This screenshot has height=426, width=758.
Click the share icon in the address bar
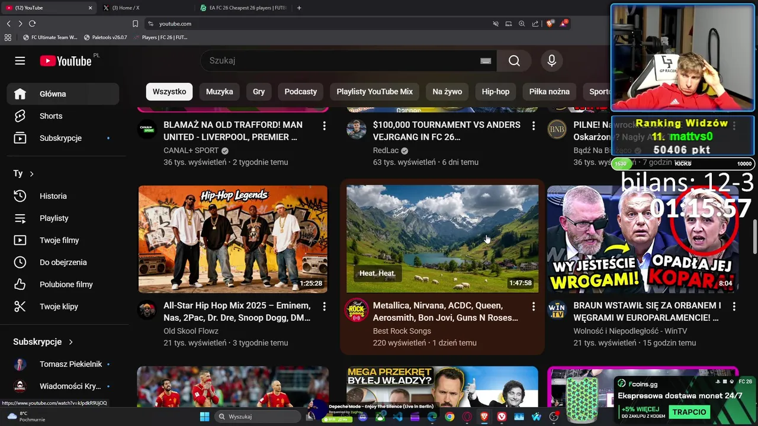(x=535, y=24)
